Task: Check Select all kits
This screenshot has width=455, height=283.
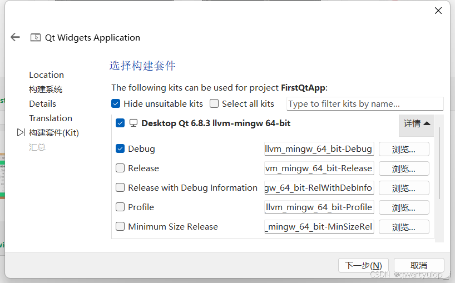Action: tap(214, 103)
